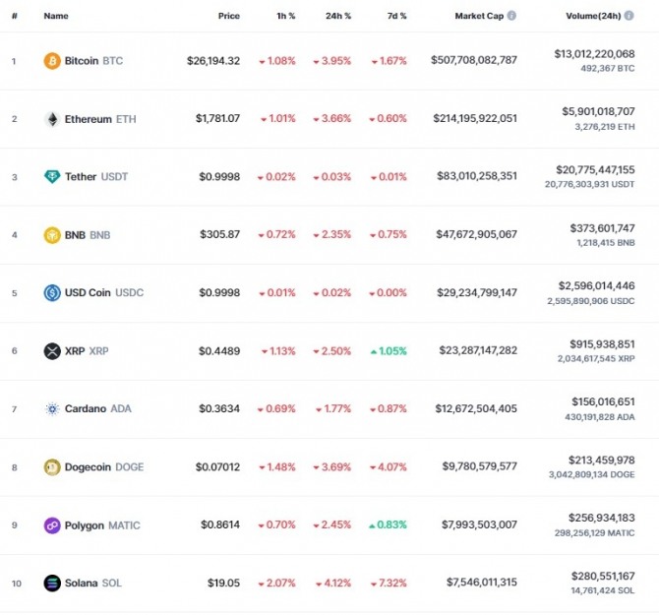Click Bitcoin market cap value $507,708,082,787
This screenshot has width=659, height=615.
tap(474, 60)
